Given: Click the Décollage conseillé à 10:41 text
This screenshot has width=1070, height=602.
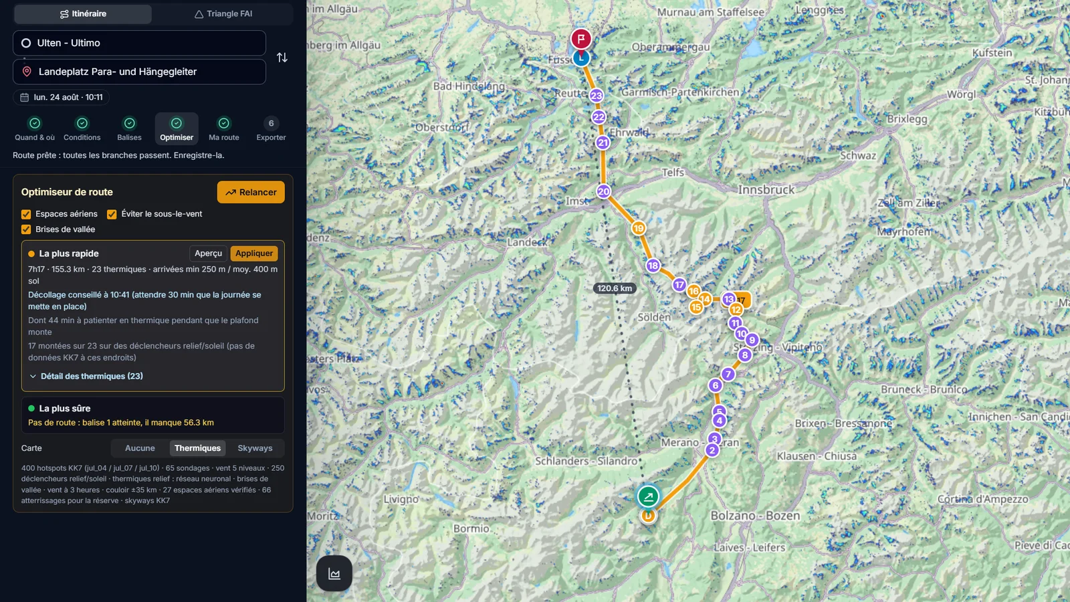Looking at the screenshot, I should click(x=144, y=300).
